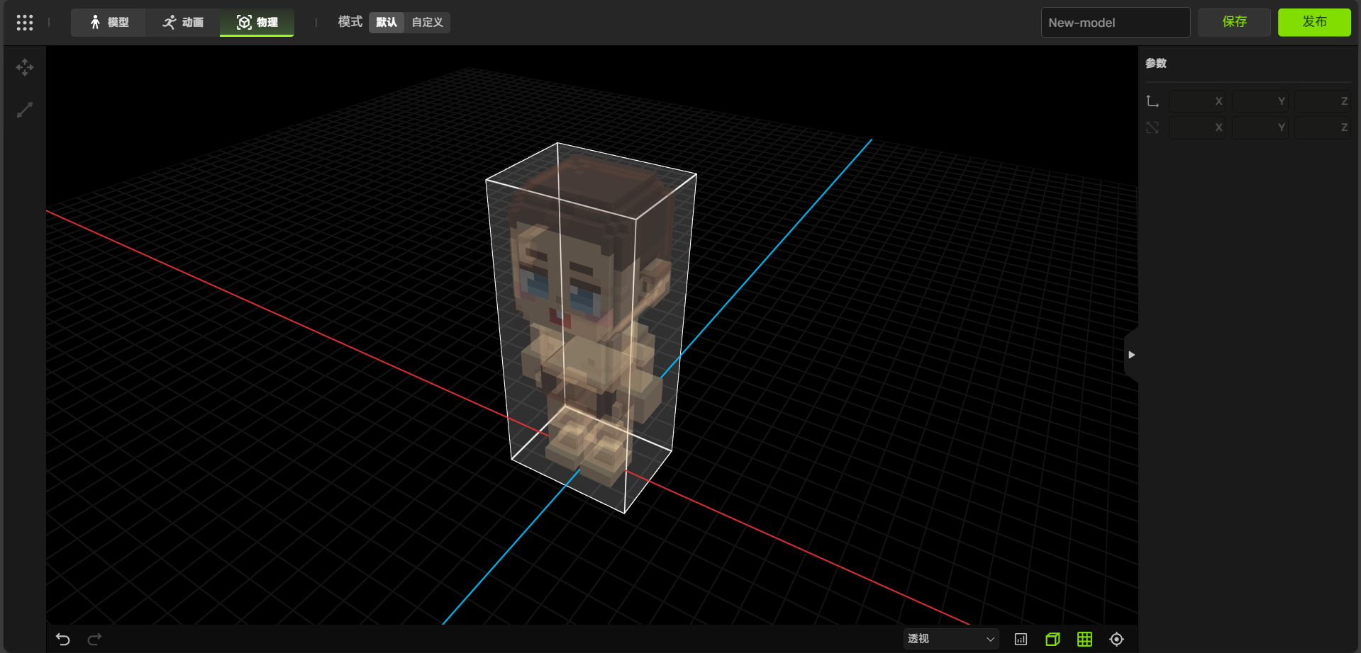Click the green 发布 button
The image size is (1361, 653).
[x=1313, y=22]
